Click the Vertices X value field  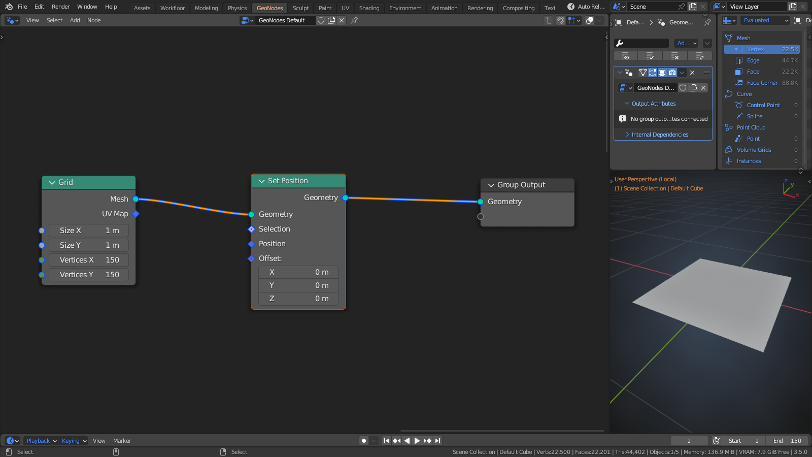[89, 260]
